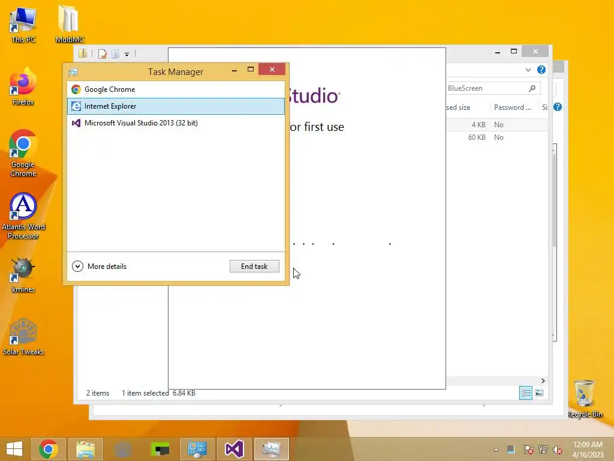Click the gray square tray icon beside the flag
Image resolution: width=614 pixels, height=461 pixels.
(x=511, y=450)
